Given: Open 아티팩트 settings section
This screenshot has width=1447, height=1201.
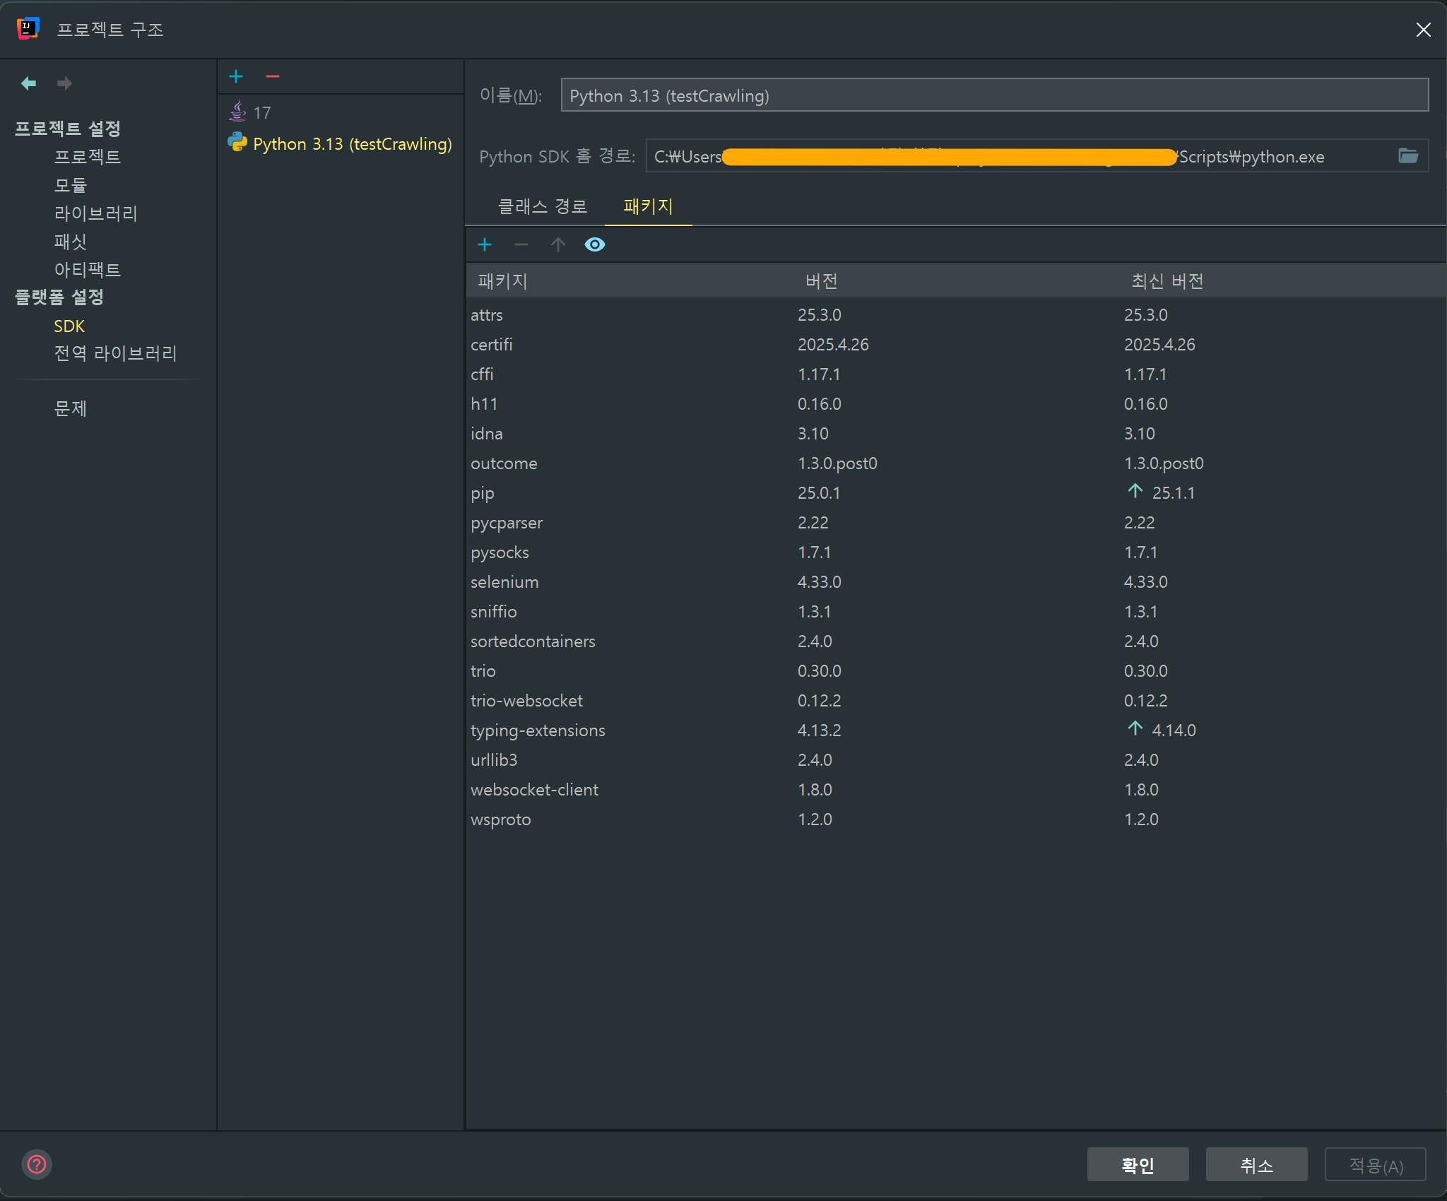Looking at the screenshot, I should pos(88,270).
